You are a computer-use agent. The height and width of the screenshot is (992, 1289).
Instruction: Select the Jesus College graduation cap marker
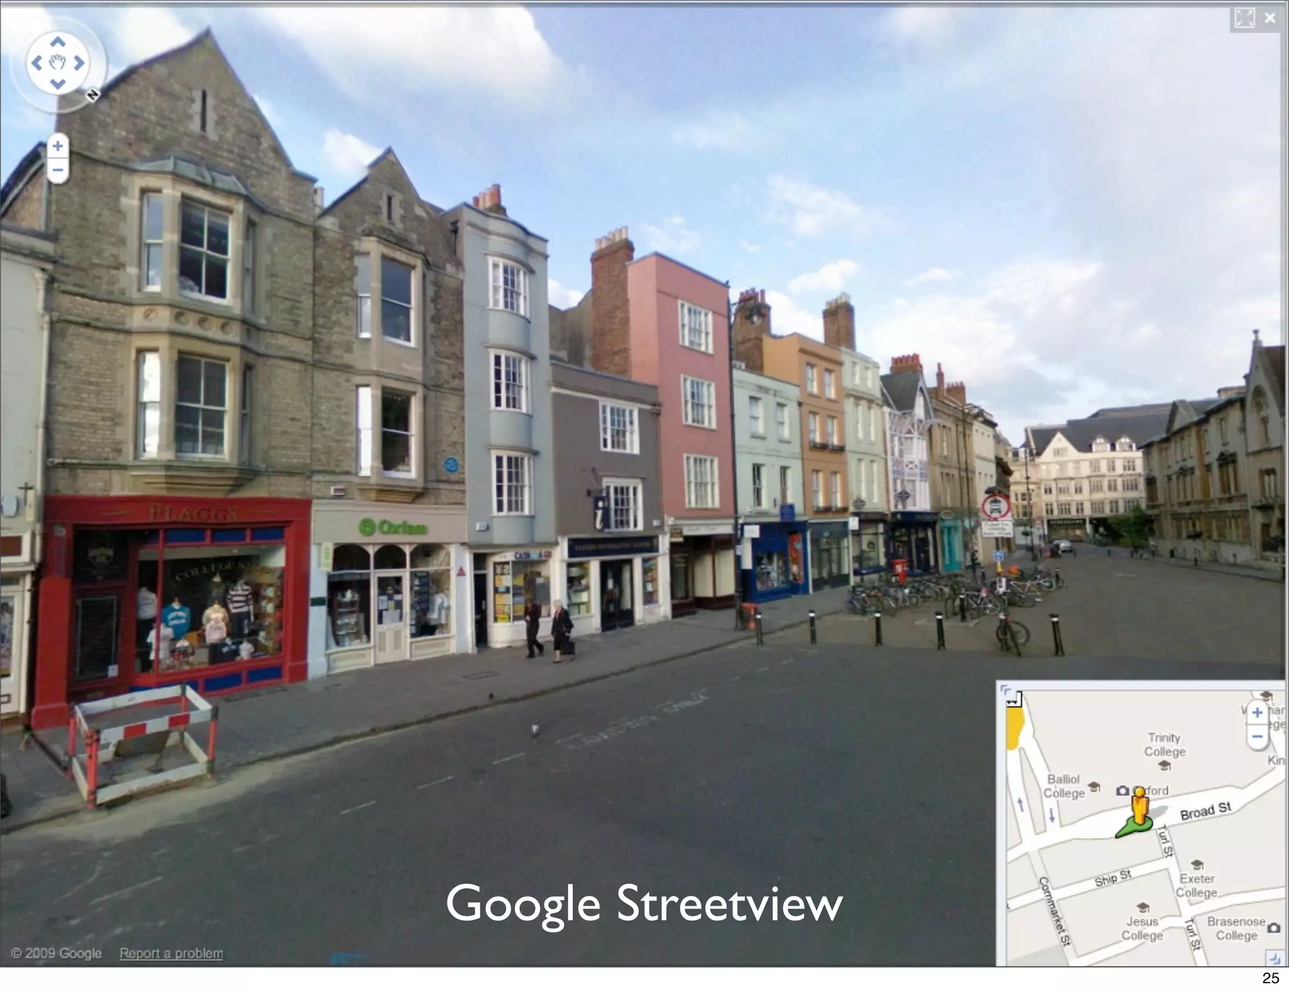1143,908
